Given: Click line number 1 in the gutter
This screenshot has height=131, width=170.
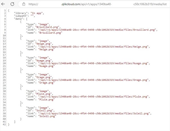Looking at the screenshot, I should (5, 10).
